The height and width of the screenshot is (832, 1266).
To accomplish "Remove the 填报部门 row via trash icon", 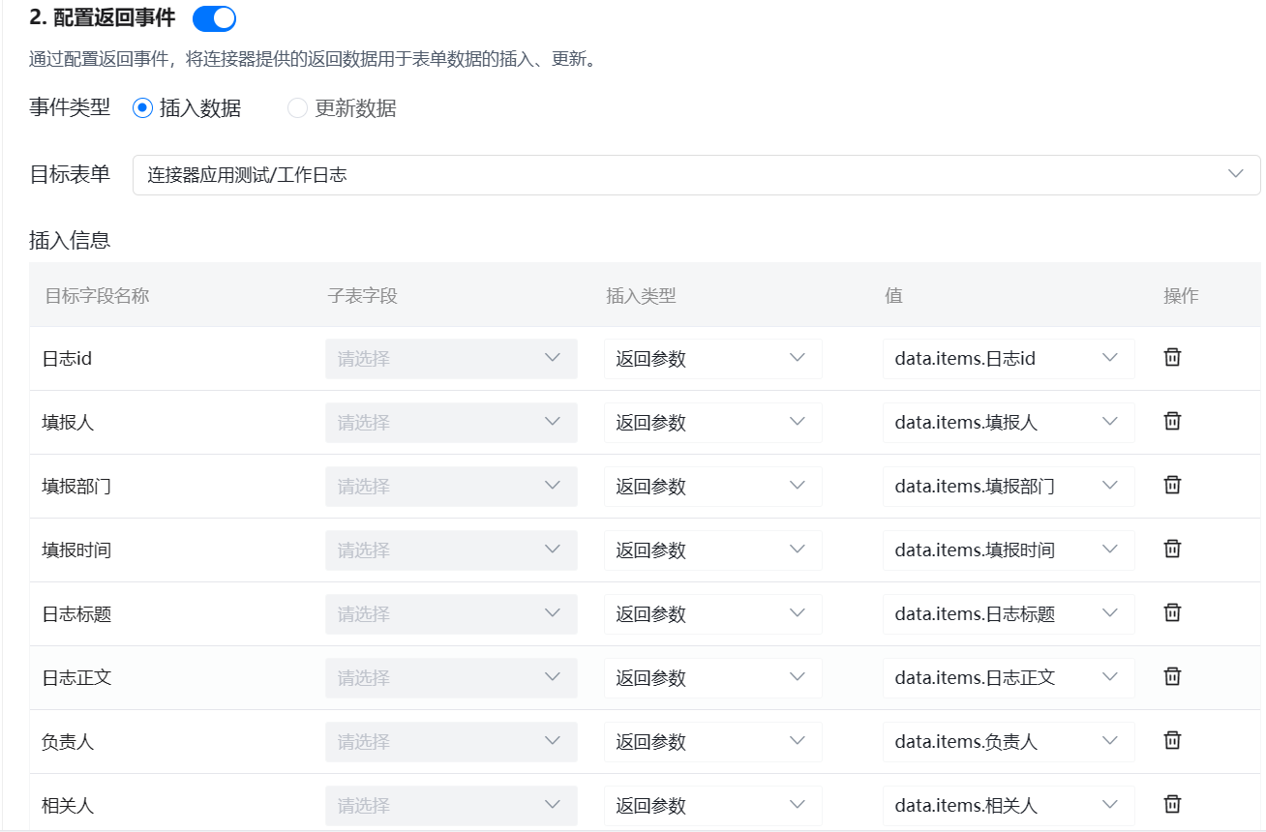I will tap(1172, 485).
